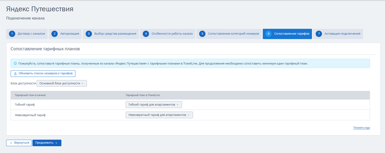Viewport: 385px width, 153px height.
Task: Click Обновить список номеров и тарифов button
Action: (x=43, y=73)
